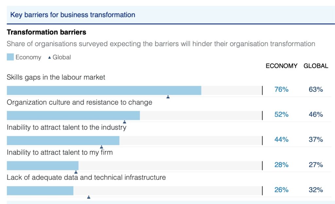Click the Global triangle marker in the legend

50,57
